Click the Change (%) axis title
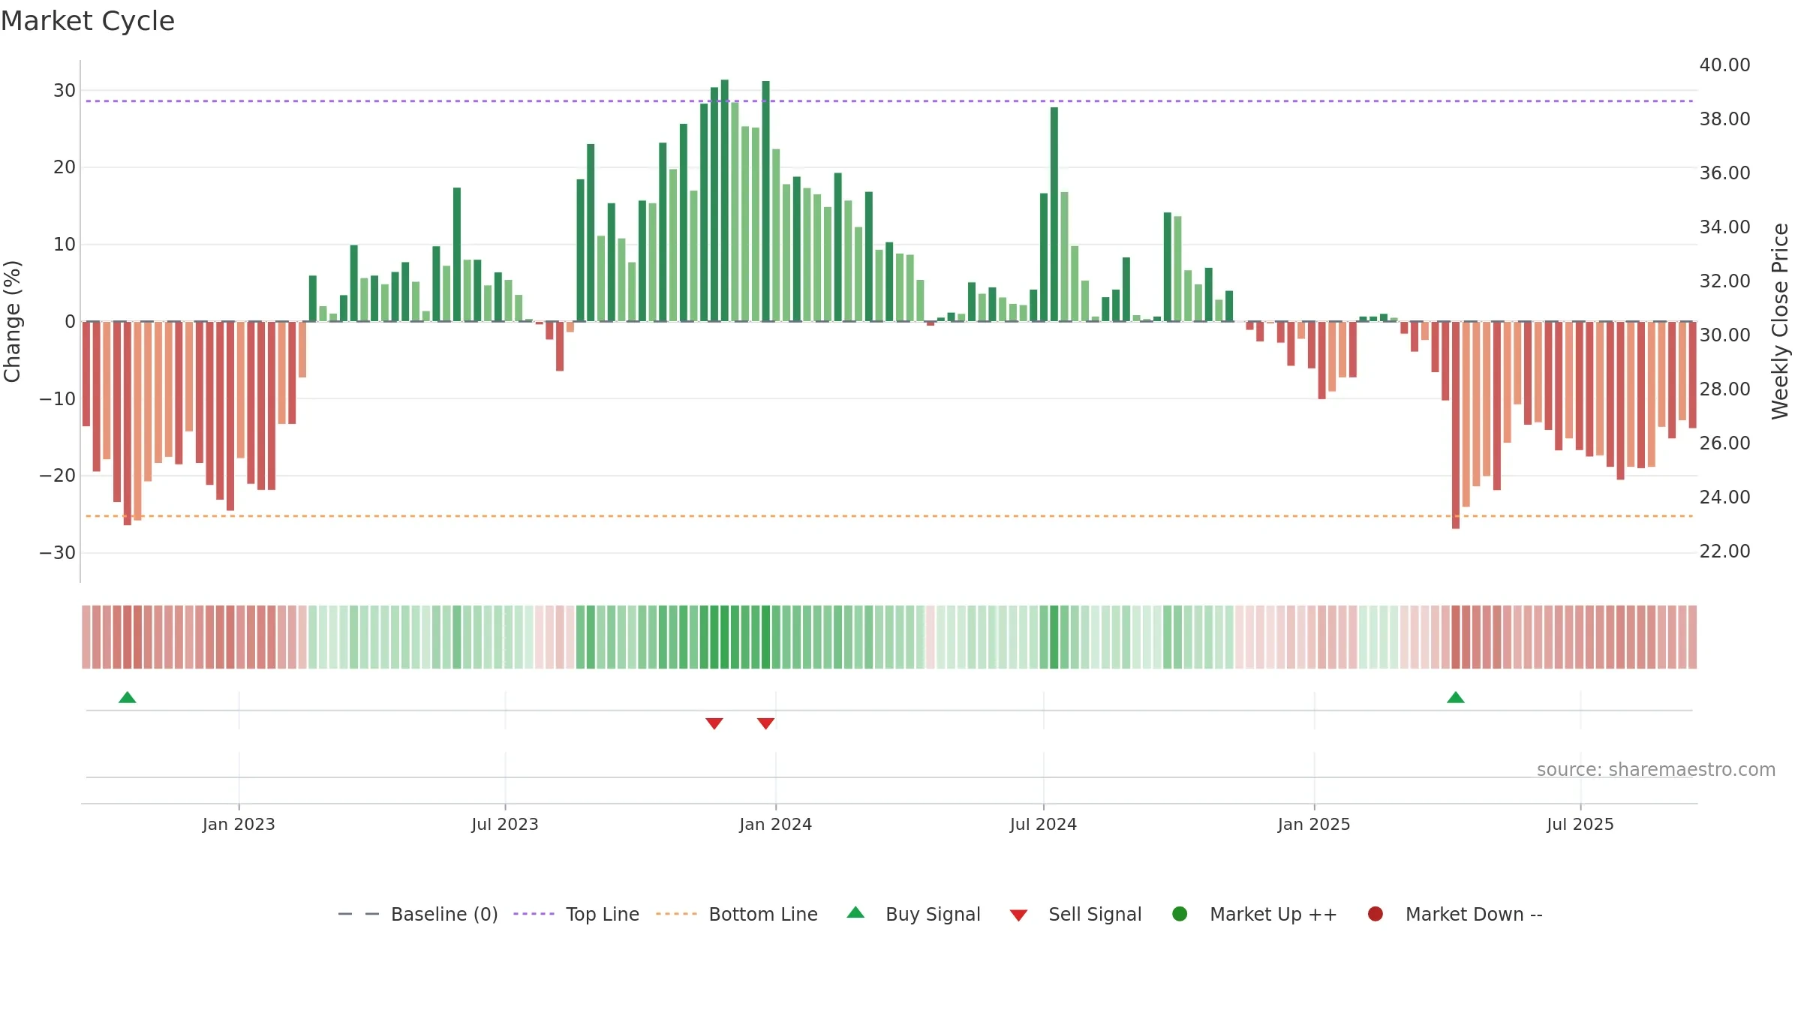Image resolution: width=1801 pixels, height=1013 pixels. tap(13, 321)
